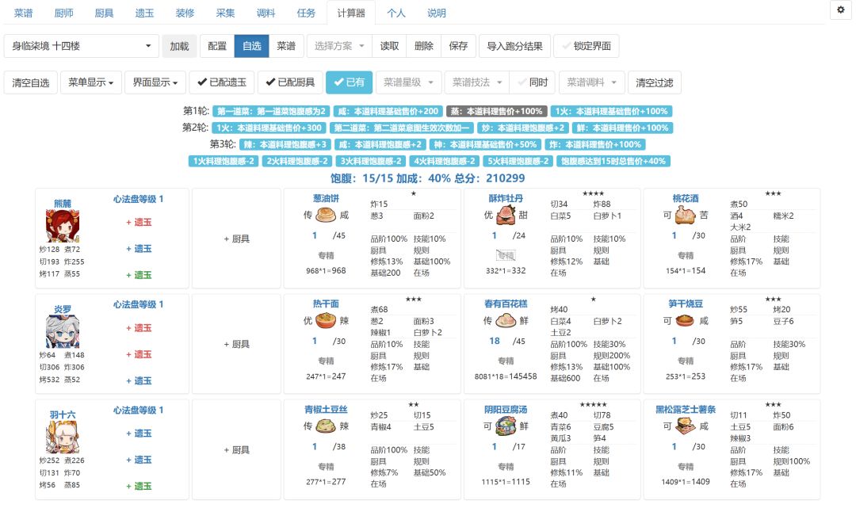This screenshot has width=856, height=531.
Task: Click 笋干烧豆 dish icon
Action: (685, 320)
